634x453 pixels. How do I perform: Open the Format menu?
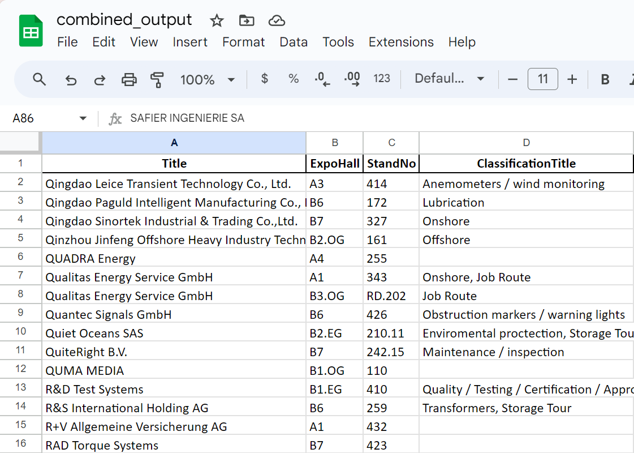point(243,42)
